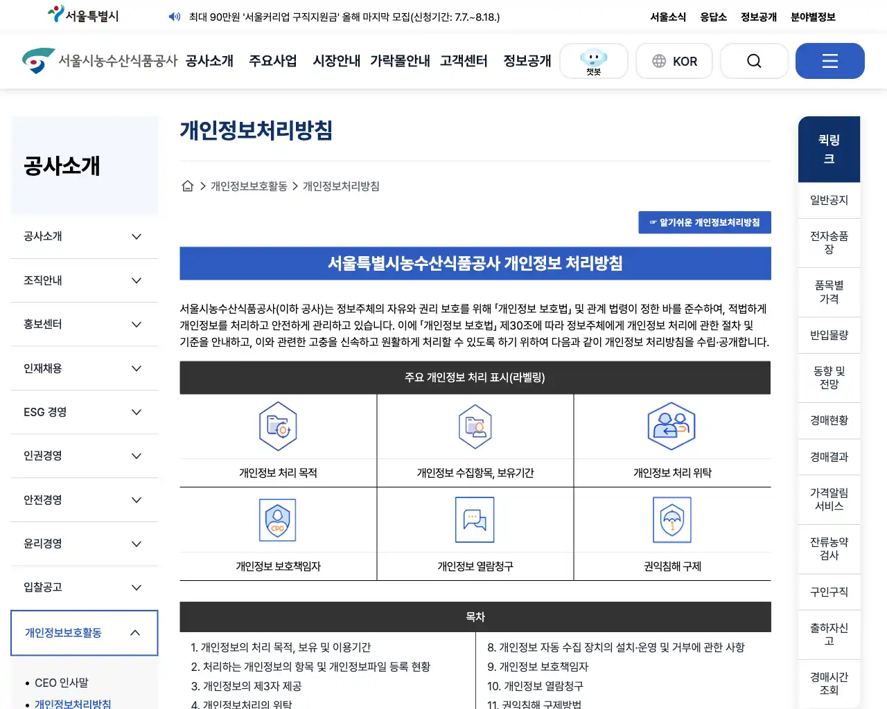Open the 경매결과 quick link

tap(829, 457)
